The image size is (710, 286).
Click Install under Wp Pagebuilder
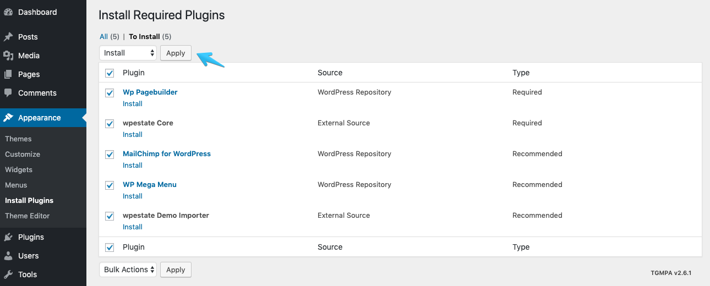(133, 104)
